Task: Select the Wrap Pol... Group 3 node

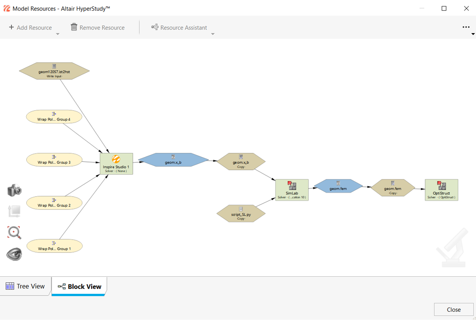Action: 54,160
